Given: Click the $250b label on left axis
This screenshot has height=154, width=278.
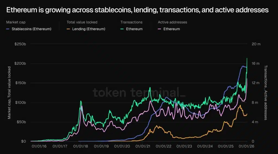Looking at the screenshot, I should click(x=20, y=44).
